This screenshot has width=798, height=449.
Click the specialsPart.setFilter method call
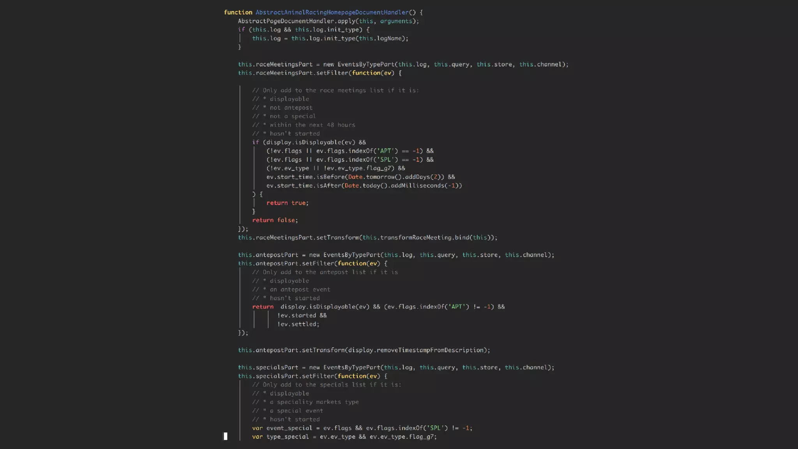click(295, 376)
